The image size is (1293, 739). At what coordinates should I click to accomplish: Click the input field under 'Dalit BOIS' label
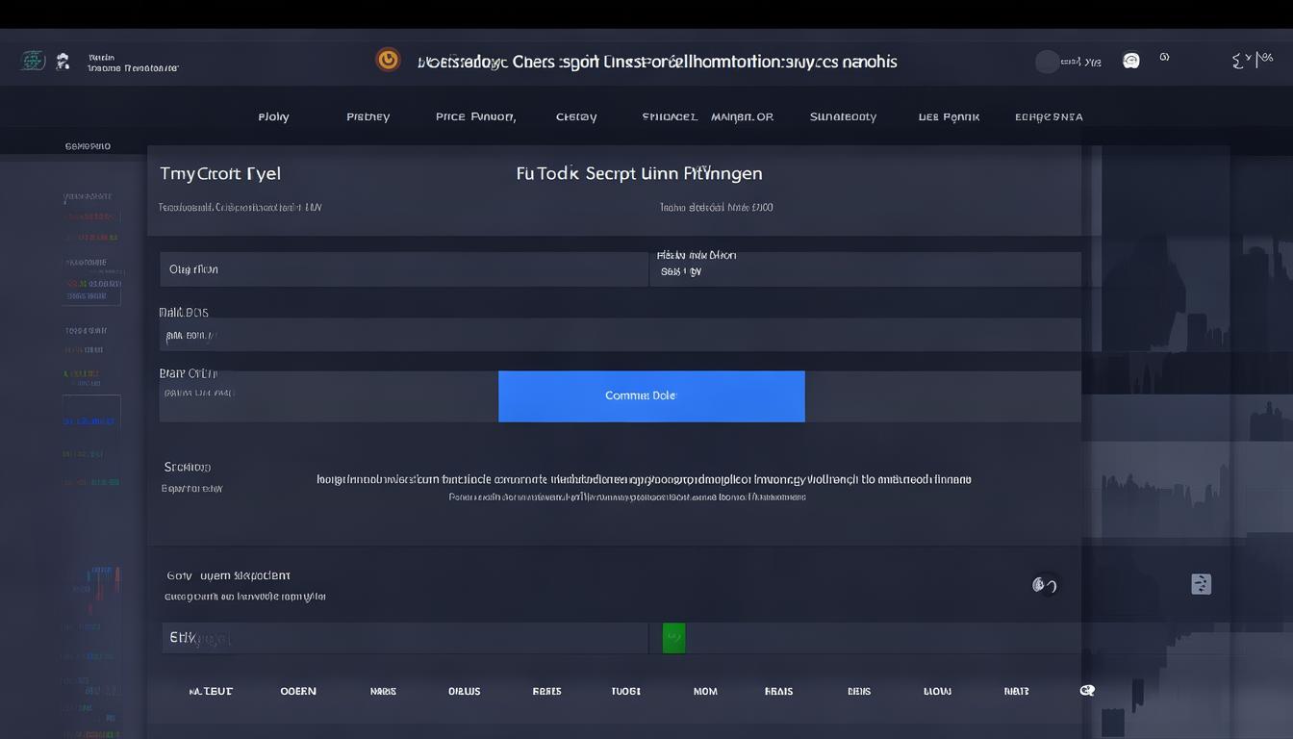[x=620, y=336]
